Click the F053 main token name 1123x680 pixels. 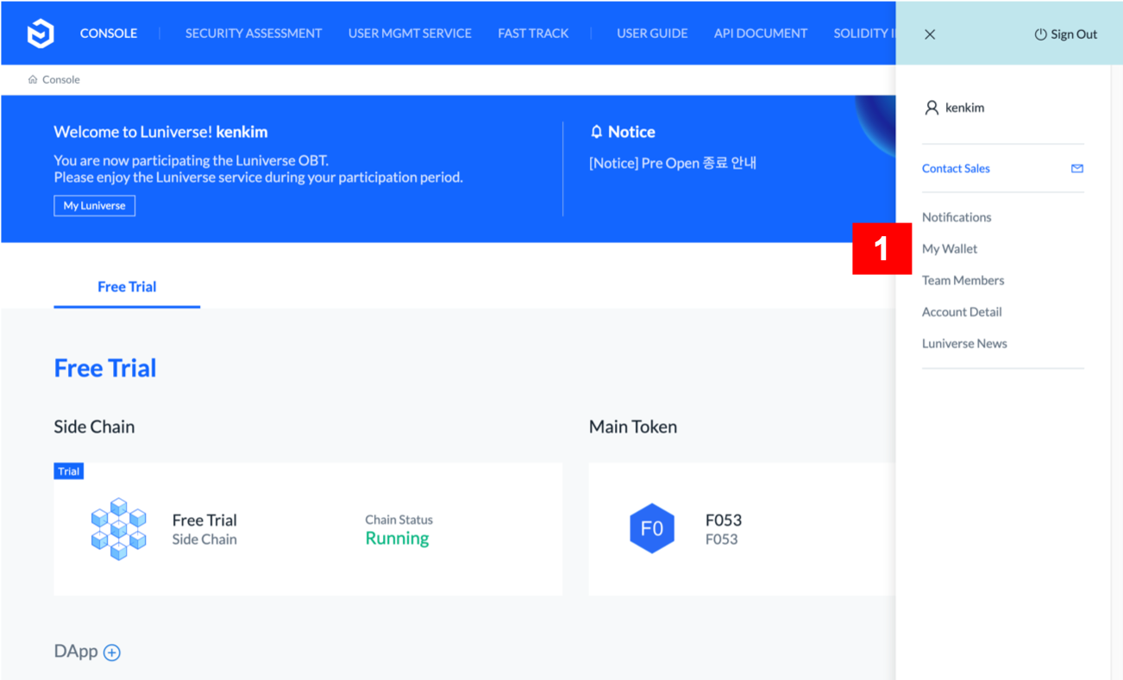pyautogui.click(x=724, y=521)
